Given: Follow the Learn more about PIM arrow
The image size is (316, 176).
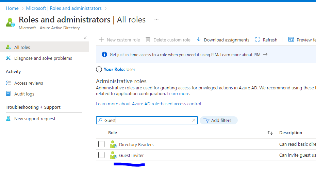Looking at the screenshot, I should pos(265,54).
